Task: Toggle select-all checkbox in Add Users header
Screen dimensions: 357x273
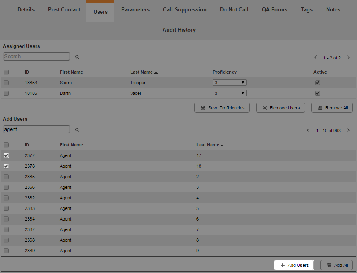Action: coord(6,145)
